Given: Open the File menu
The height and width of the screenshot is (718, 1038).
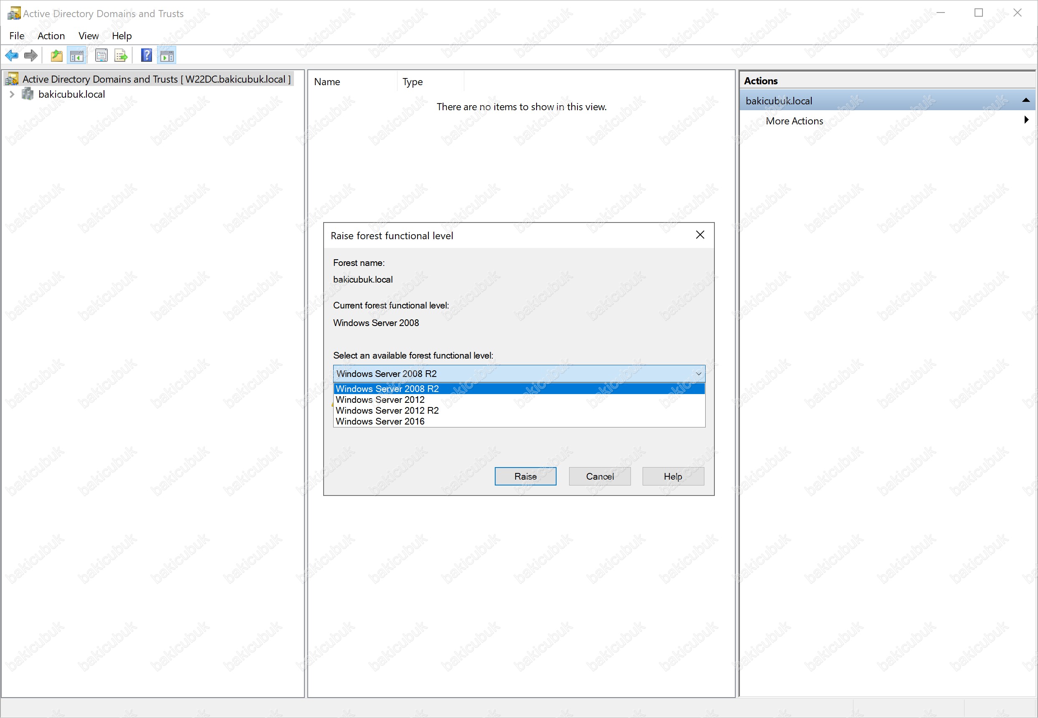Looking at the screenshot, I should (17, 35).
